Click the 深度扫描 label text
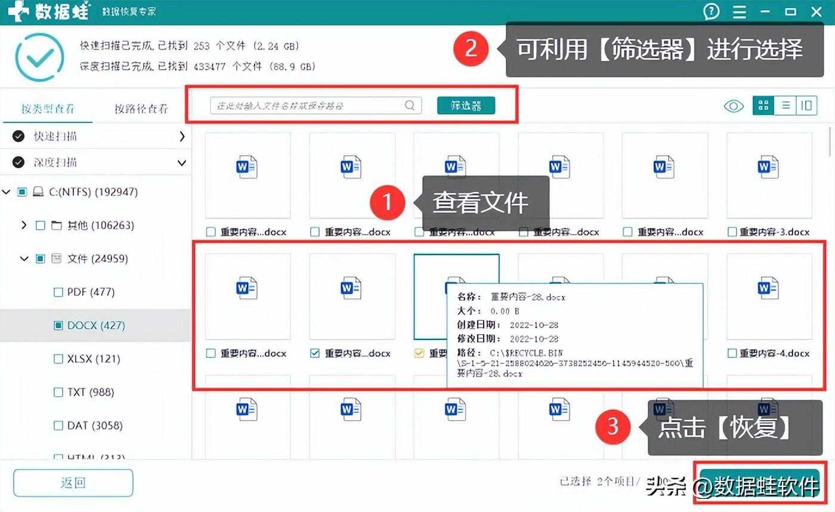Image resolution: width=835 pixels, height=512 pixels. (55, 162)
